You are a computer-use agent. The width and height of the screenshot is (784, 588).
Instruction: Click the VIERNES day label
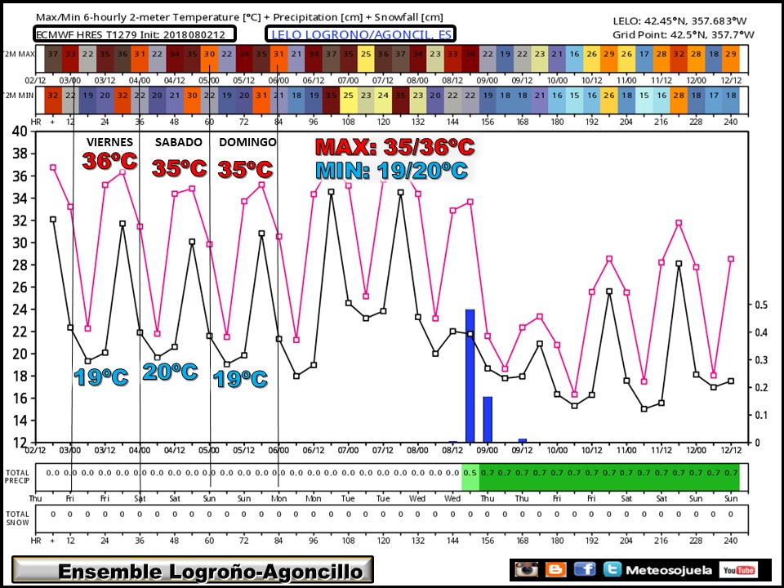tap(109, 142)
